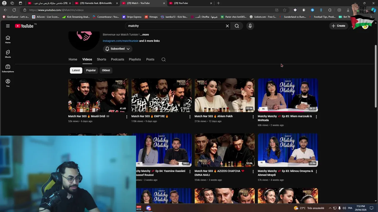Play the Matchy Matchy Ep 83 thumbnail
Viewport: 378px width, 212px height.
pyautogui.click(x=288, y=150)
